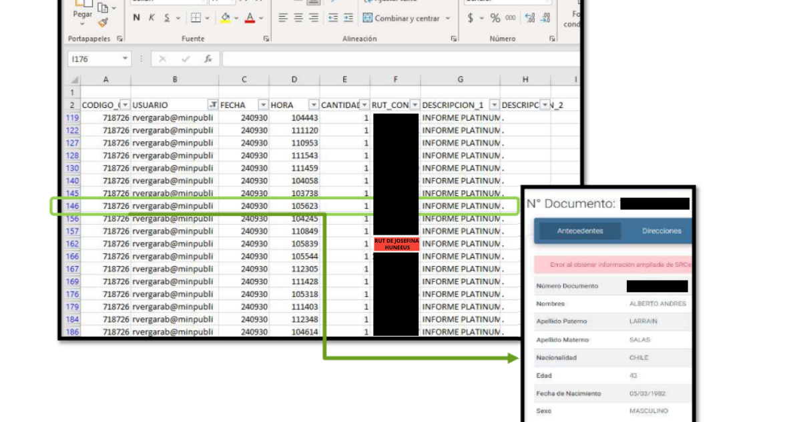This screenshot has width=801, height=422.
Task: Expand the font color arrow
Action: [x=261, y=18]
